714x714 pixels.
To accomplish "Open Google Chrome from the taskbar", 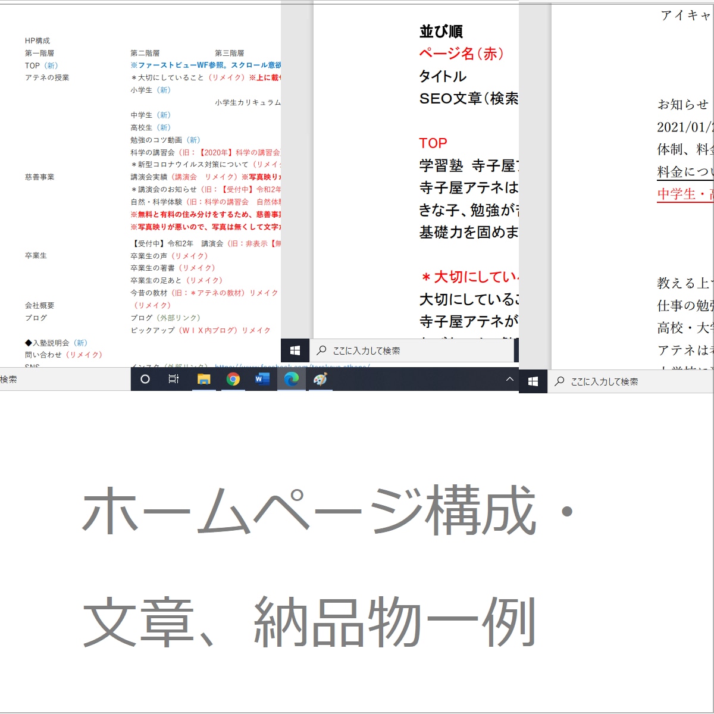I will (233, 379).
